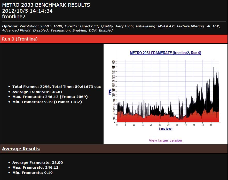
Task: Click the 'FPS' vertical axis label
Action: tap(110, 92)
